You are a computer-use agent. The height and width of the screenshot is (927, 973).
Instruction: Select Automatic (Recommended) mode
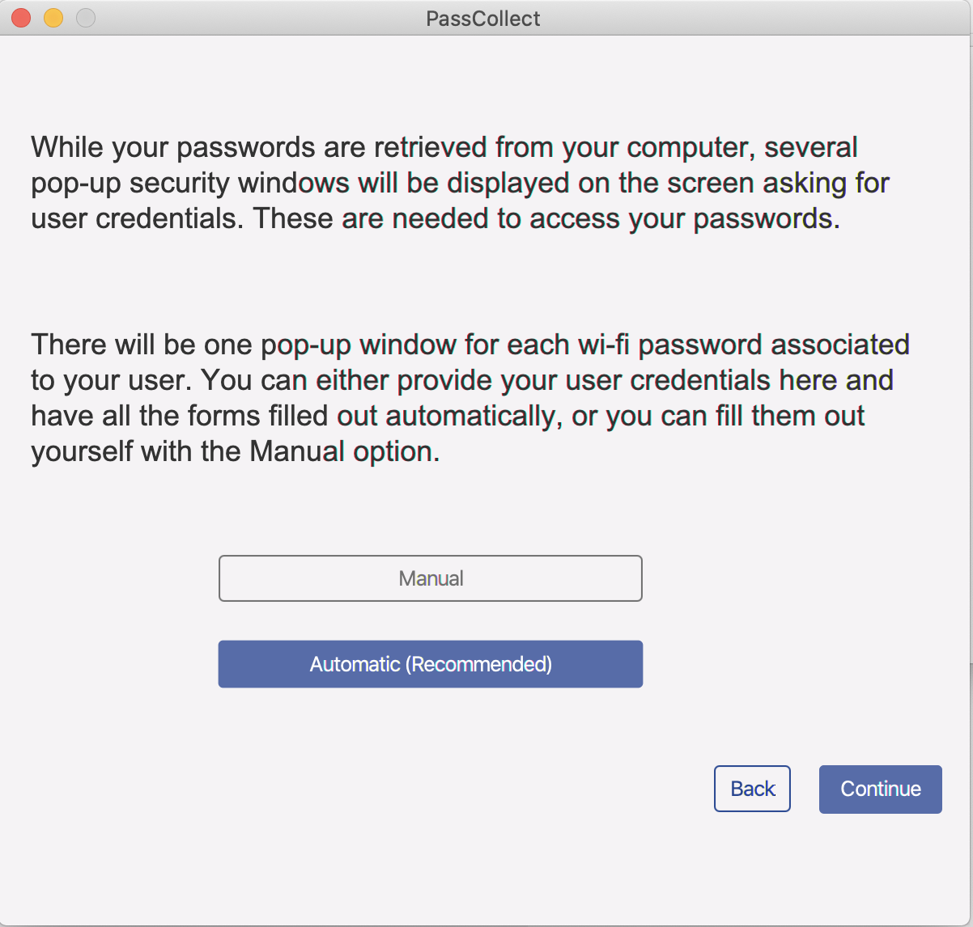pyautogui.click(x=431, y=664)
